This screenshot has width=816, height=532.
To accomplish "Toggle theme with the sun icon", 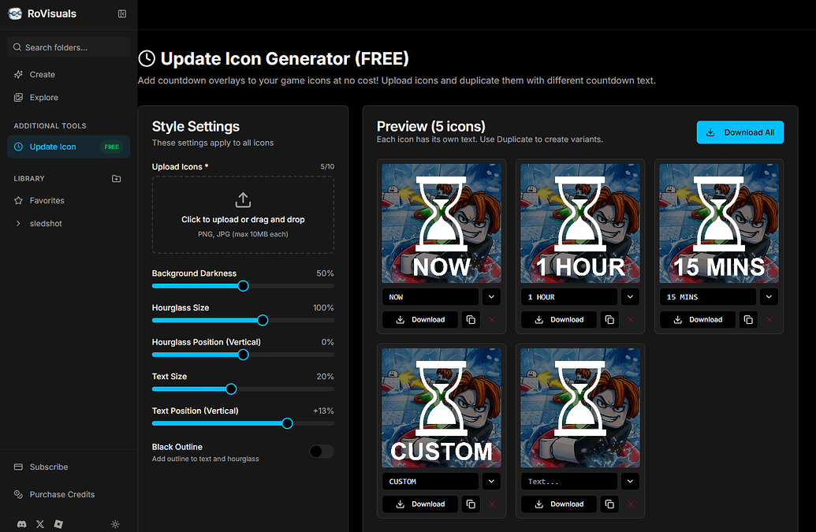I will coord(115,524).
